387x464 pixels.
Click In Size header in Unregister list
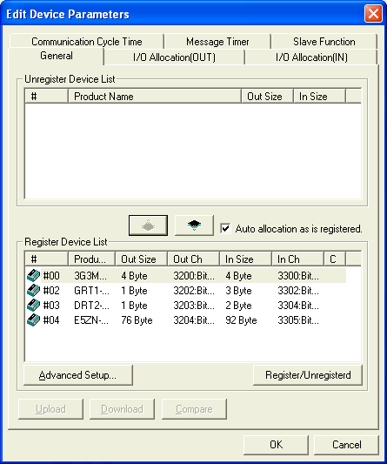[x=319, y=96]
